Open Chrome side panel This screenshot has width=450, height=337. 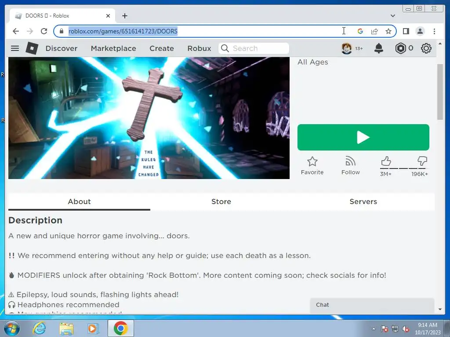click(x=406, y=31)
